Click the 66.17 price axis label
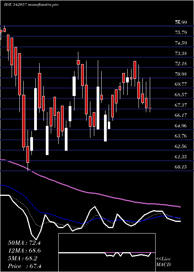 (181, 115)
